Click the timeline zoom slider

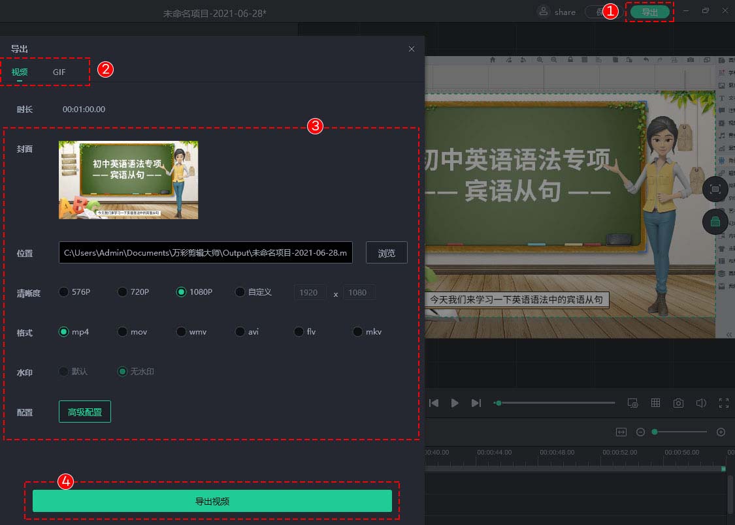point(655,432)
